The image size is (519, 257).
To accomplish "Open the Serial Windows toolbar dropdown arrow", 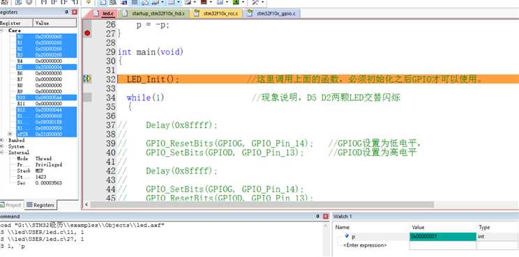I will [x=195, y=2].
